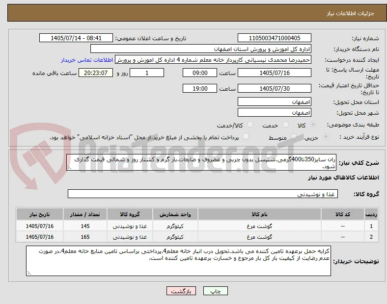Select the کالا/خدمت radio button

pyautogui.click(x=250, y=125)
